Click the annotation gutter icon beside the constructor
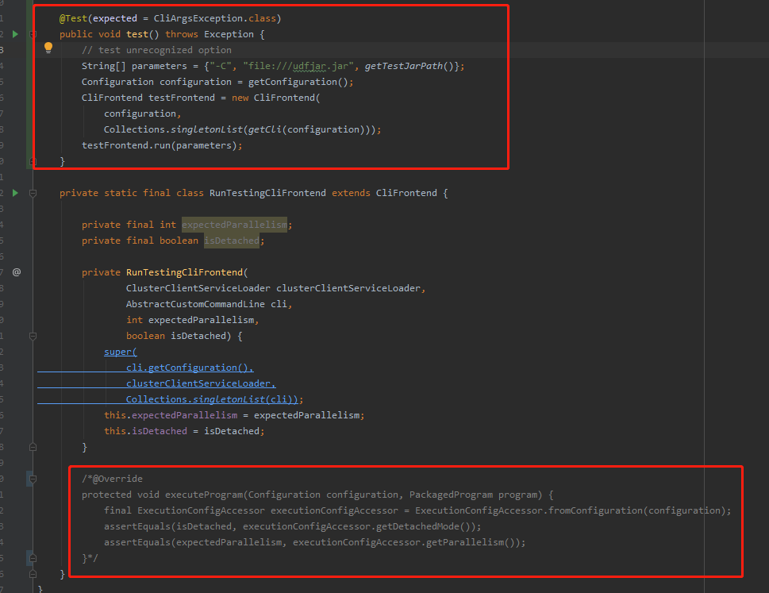 pyautogui.click(x=16, y=271)
